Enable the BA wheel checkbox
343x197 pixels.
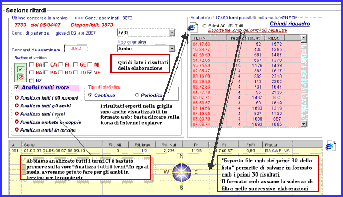click(x=31, y=64)
